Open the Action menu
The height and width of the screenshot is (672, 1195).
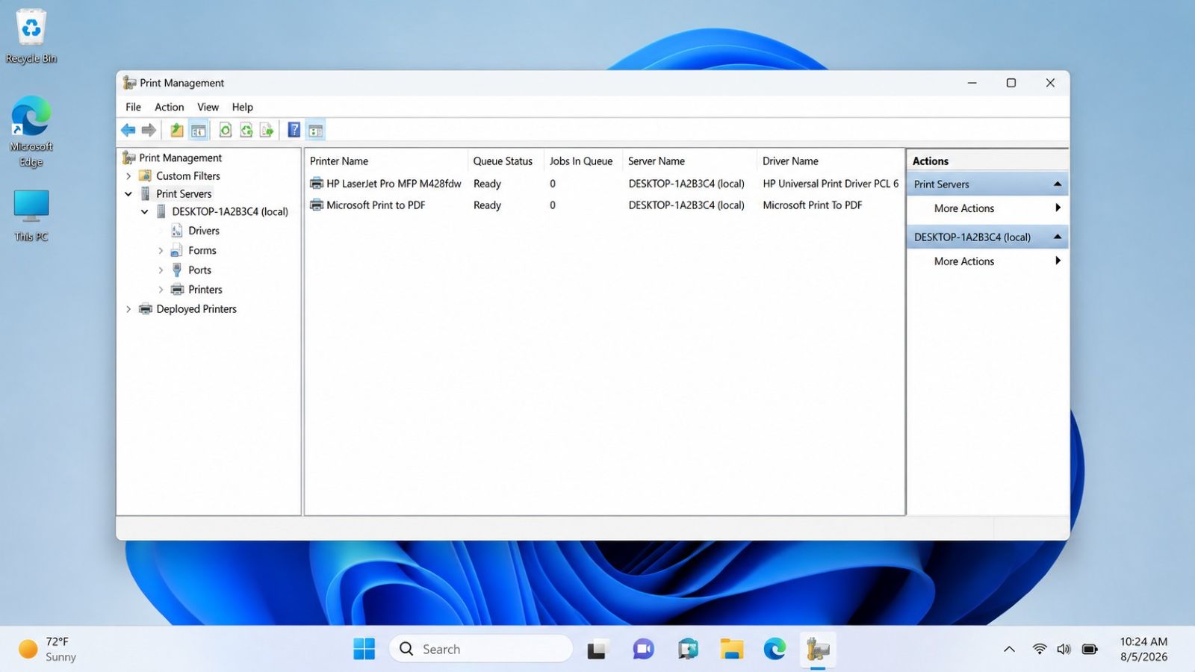[169, 107]
